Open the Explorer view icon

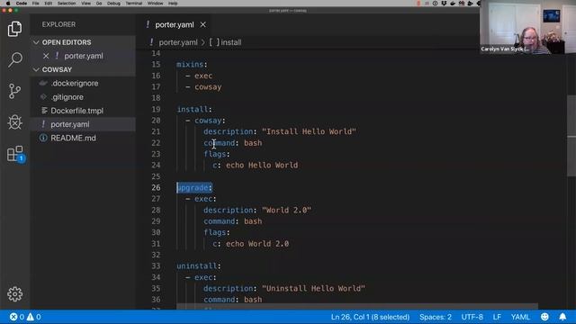pyautogui.click(x=14, y=29)
